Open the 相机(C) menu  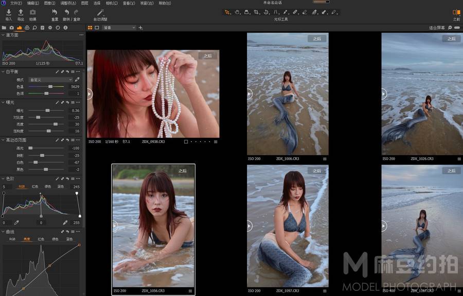tap(112, 3)
